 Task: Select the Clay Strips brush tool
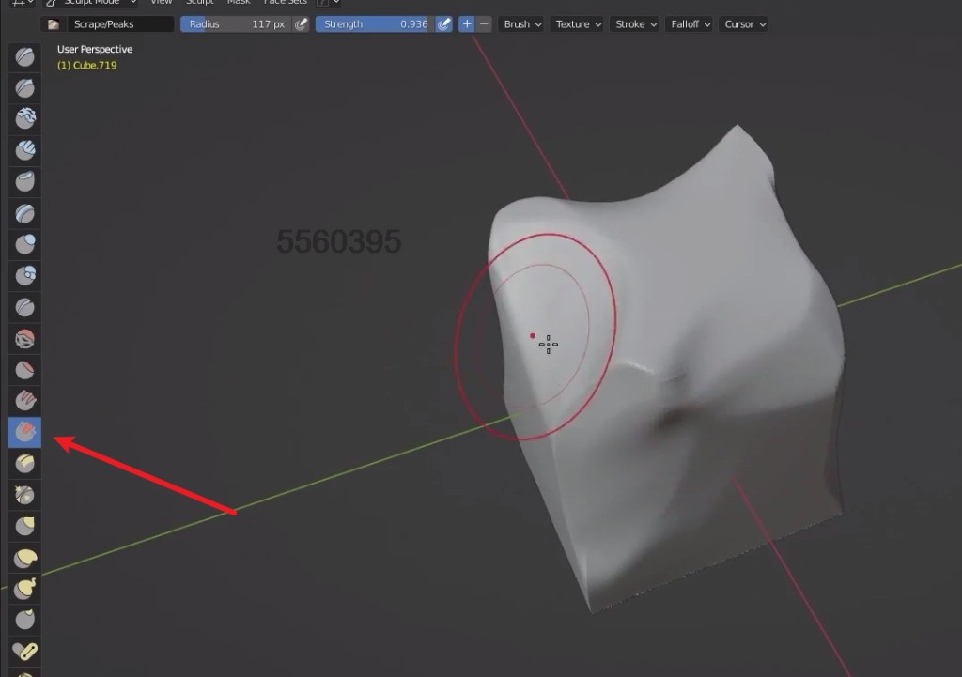[24, 151]
